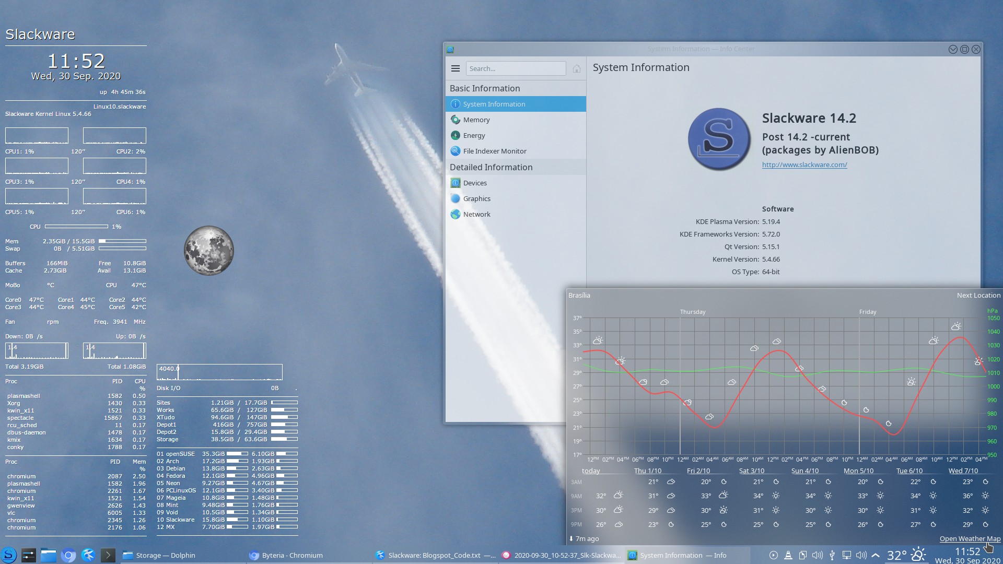The height and width of the screenshot is (564, 1003).
Task: Select the Fri 2/10 forecast day
Action: (698, 471)
